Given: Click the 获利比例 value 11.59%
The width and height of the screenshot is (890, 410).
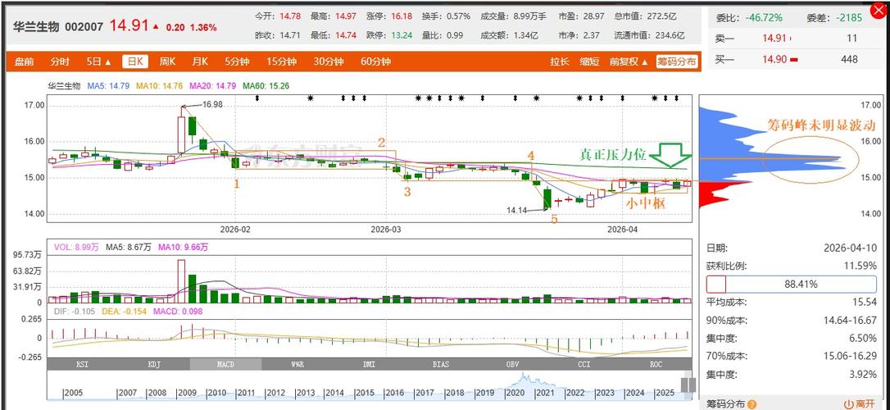Looking at the screenshot, I should (x=862, y=266).
